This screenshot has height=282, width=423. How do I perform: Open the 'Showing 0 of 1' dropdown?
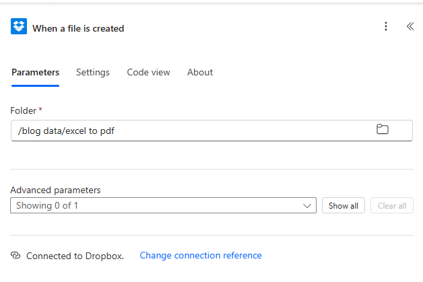162,206
